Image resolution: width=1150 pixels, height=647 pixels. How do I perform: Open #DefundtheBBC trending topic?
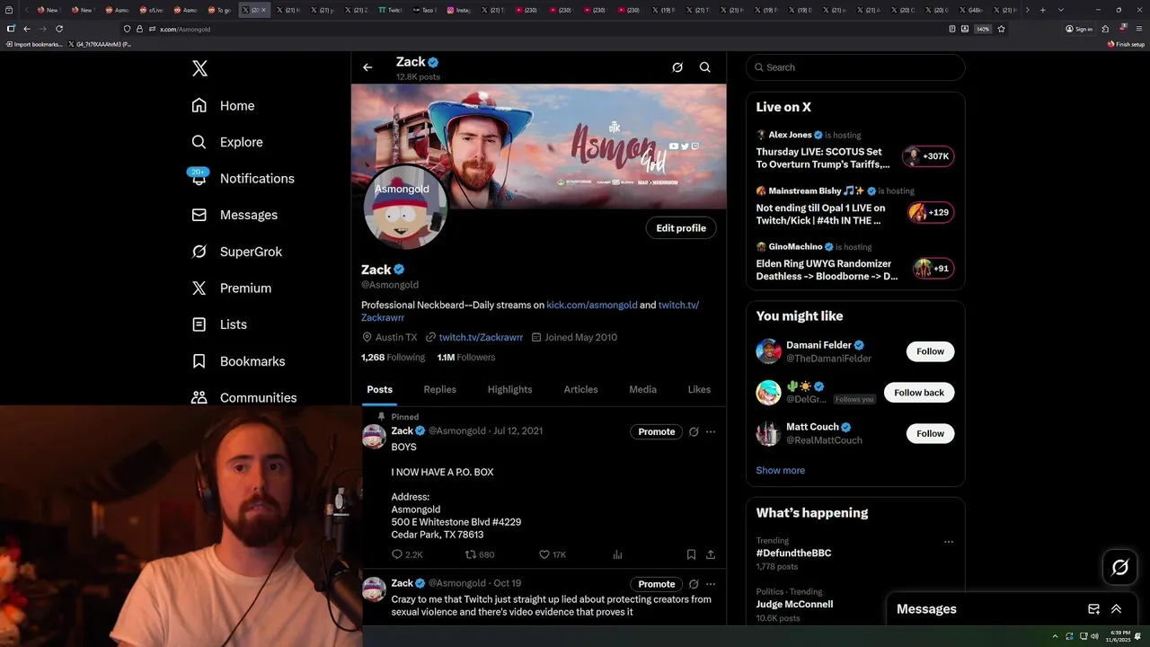pyautogui.click(x=793, y=553)
